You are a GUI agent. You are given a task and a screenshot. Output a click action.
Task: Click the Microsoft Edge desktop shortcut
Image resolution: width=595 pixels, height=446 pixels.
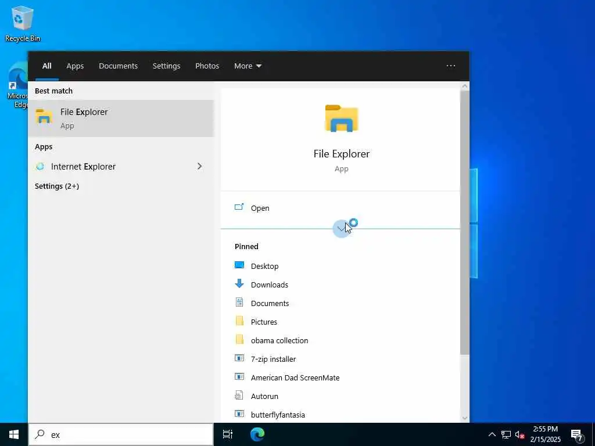tap(17, 85)
